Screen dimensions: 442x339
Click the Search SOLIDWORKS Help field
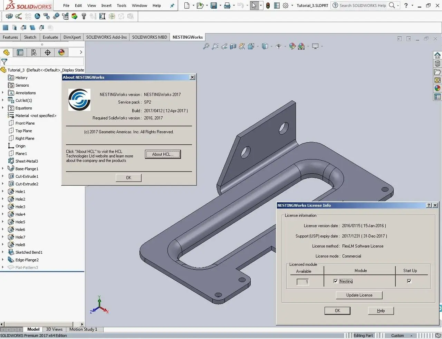point(363,6)
